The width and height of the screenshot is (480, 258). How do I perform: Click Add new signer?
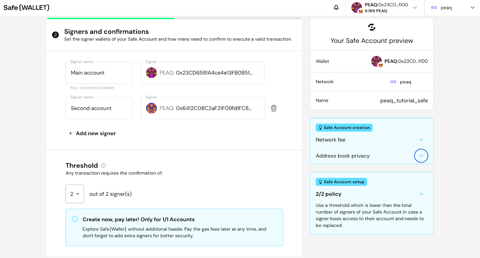(92, 133)
